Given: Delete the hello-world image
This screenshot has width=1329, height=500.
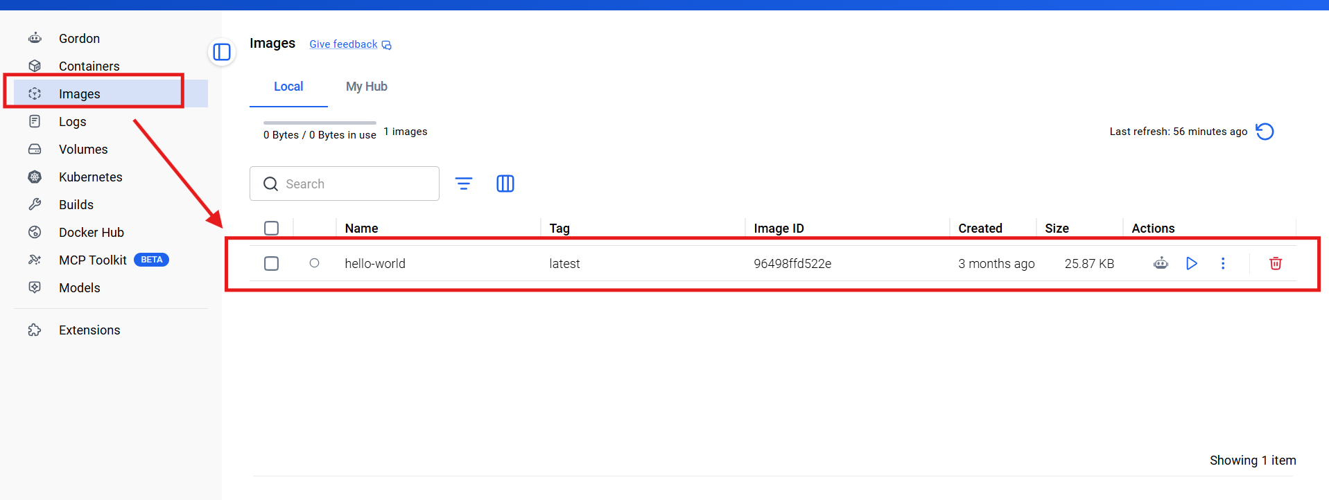Looking at the screenshot, I should click(1276, 263).
